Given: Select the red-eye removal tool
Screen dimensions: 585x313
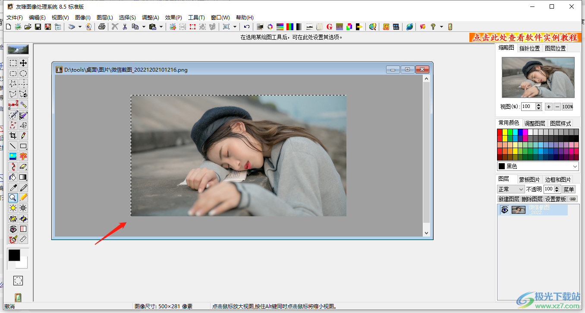Looking at the screenshot, I should coord(13,229).
